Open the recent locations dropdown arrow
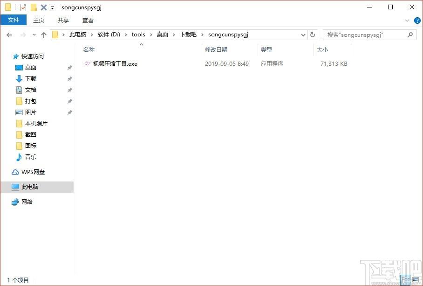This screenshot has height=286, width=423. pyautogui.click(x=34, y=35)
